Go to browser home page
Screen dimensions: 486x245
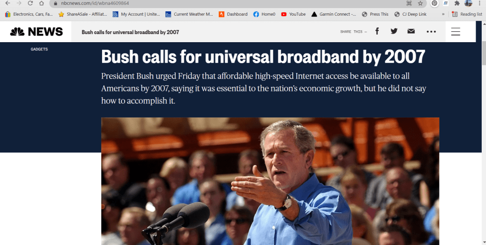[42, 3]
